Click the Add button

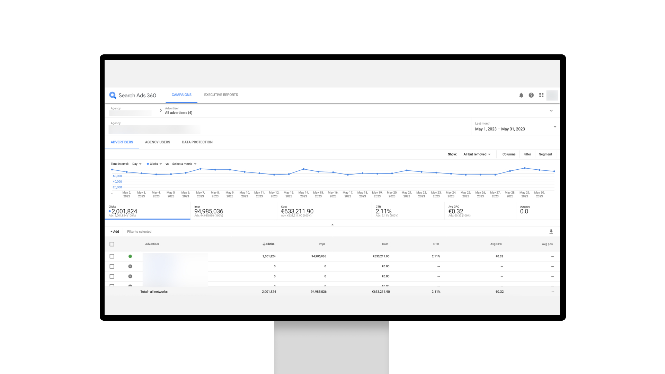click(x=115, y=232)
